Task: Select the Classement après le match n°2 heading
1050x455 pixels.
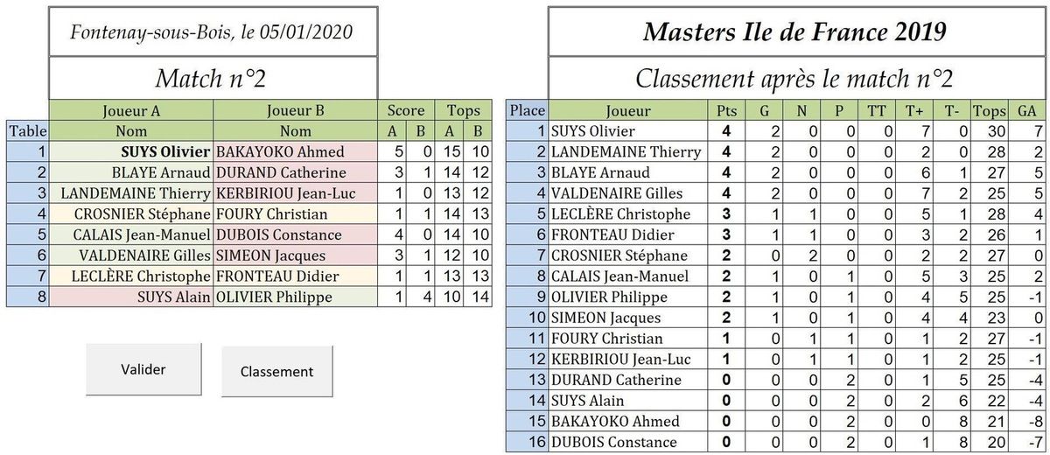Action: (x=794, y=79)
